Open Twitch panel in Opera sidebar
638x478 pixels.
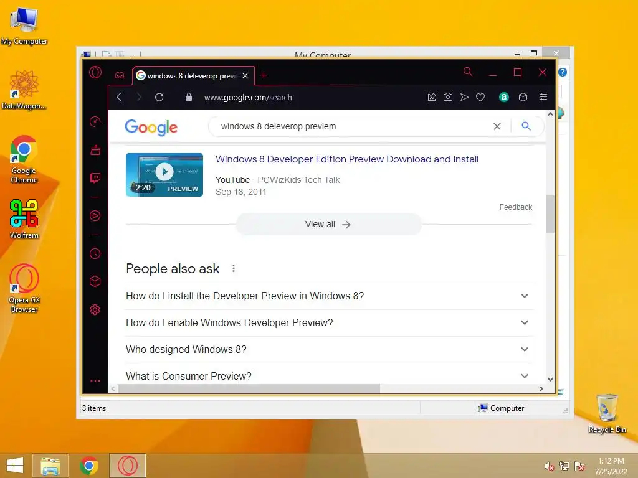point(95,178)
